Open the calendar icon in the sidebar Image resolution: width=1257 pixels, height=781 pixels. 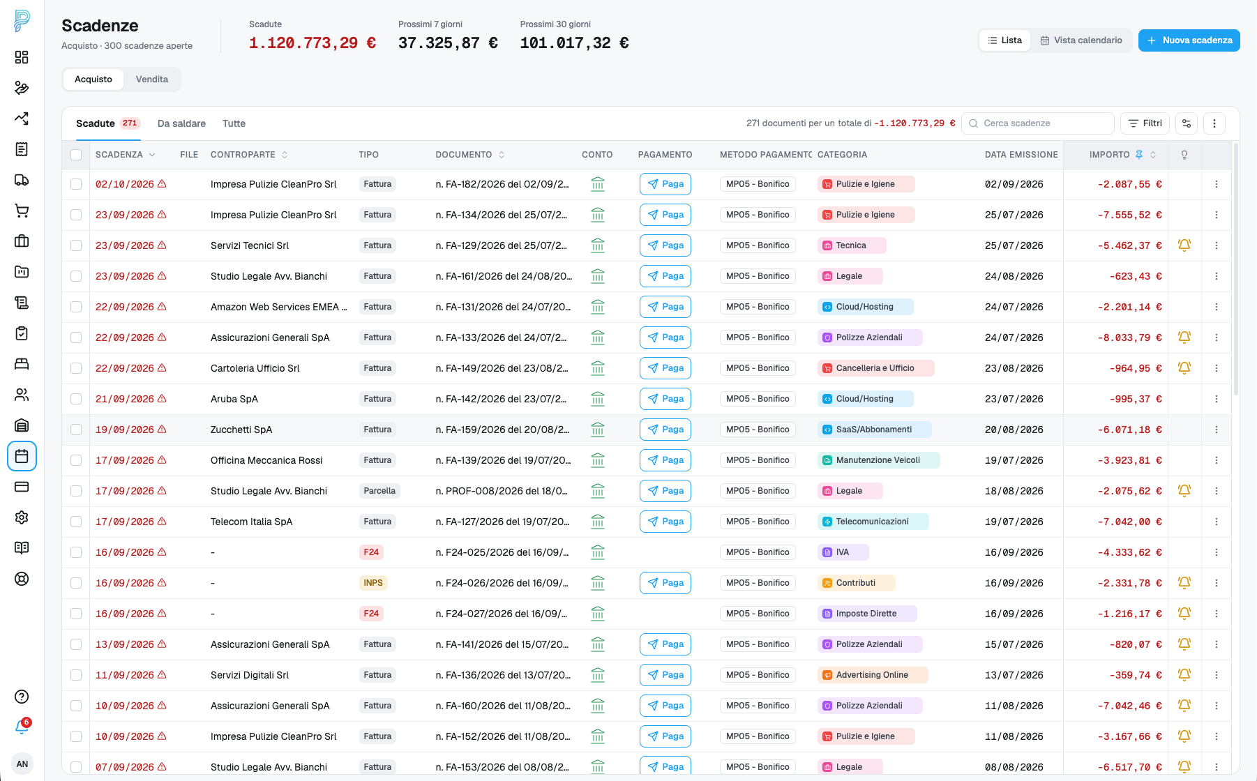22,456
